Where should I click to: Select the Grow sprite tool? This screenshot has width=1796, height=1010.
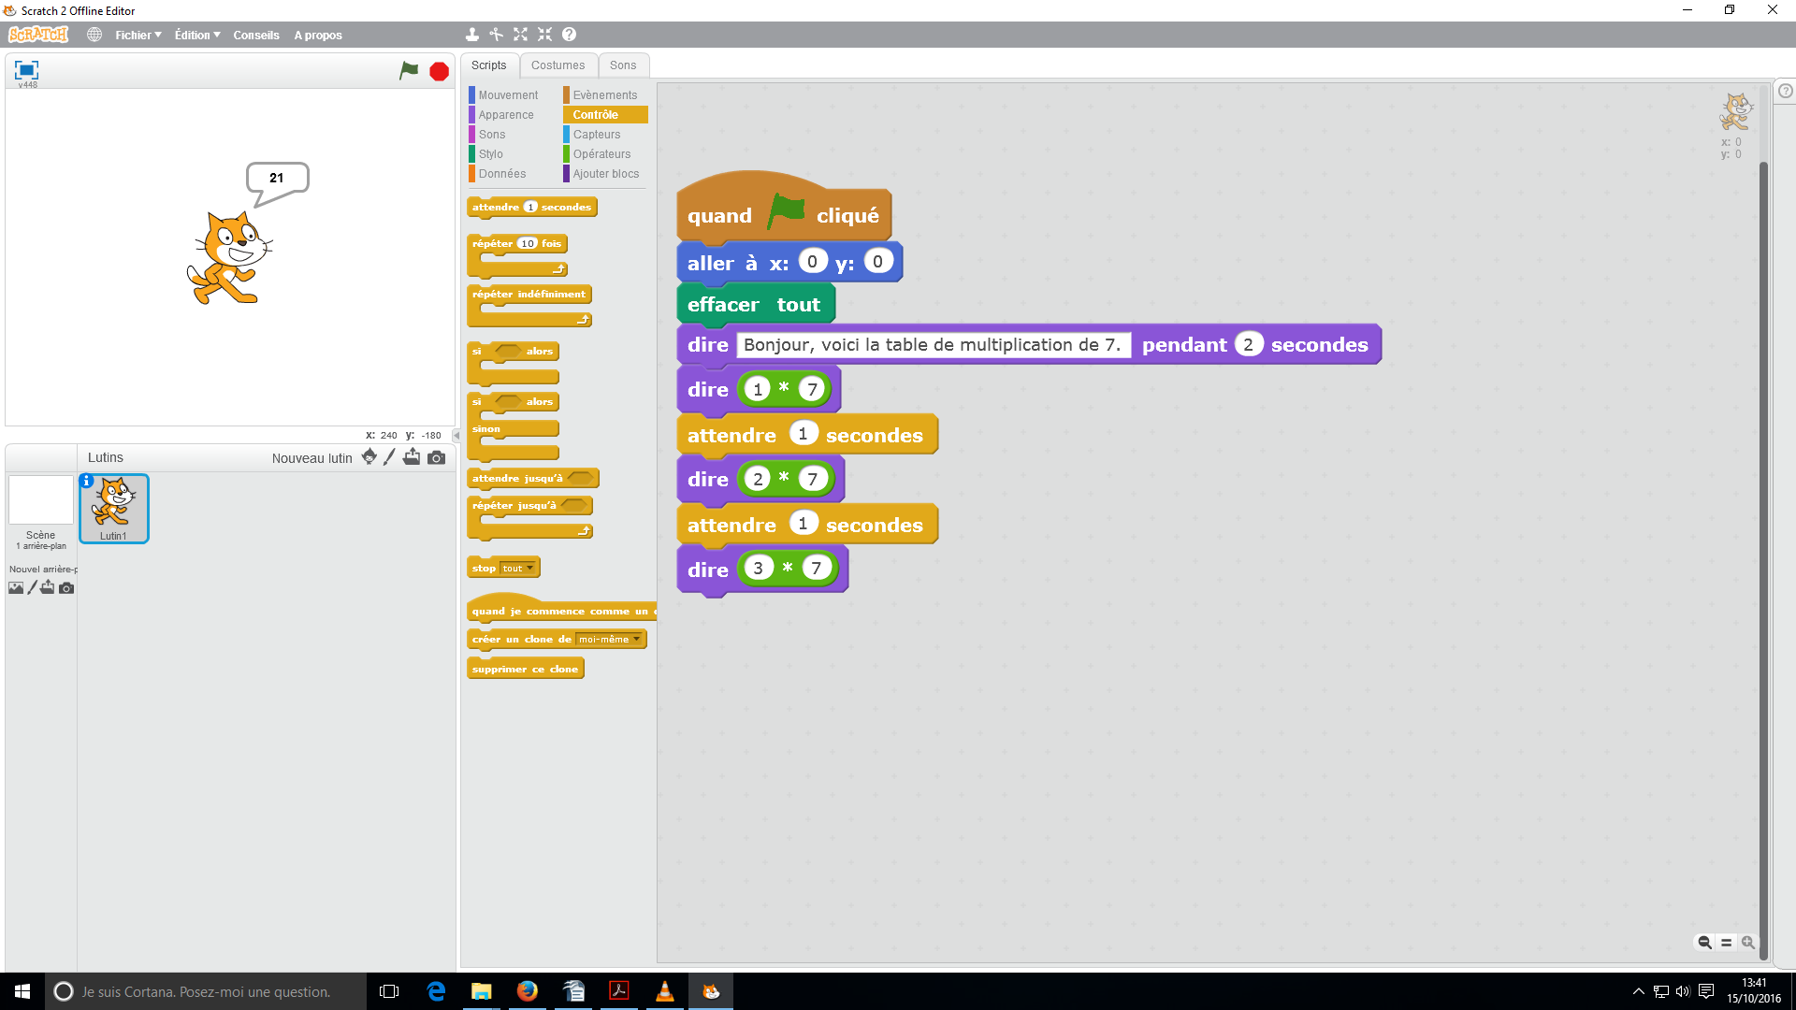click(521, 35)
